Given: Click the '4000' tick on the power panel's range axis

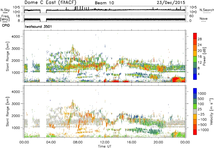Looking at the screenshot, I should coord(16,37).
